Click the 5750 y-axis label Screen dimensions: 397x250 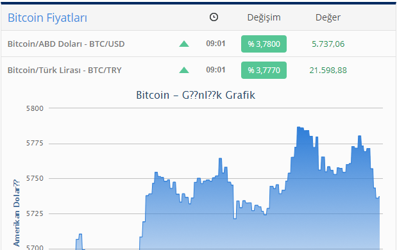click(x=35, y=178)
